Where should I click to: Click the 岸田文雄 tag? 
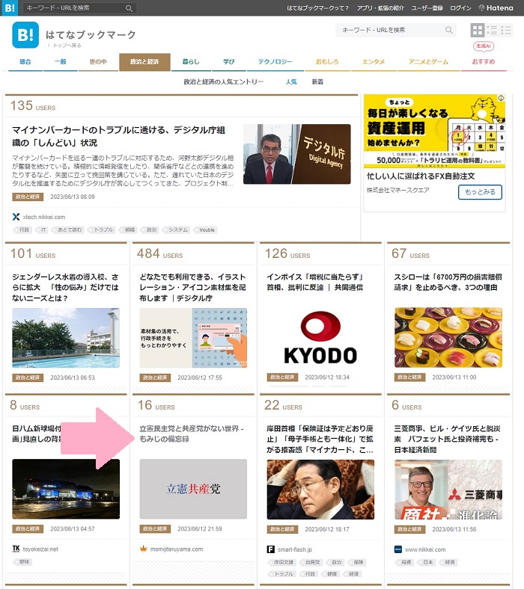pos(282,562)
